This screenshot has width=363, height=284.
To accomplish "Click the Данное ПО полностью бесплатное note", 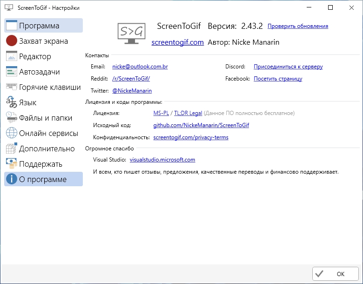I will [x=249, y=113].
